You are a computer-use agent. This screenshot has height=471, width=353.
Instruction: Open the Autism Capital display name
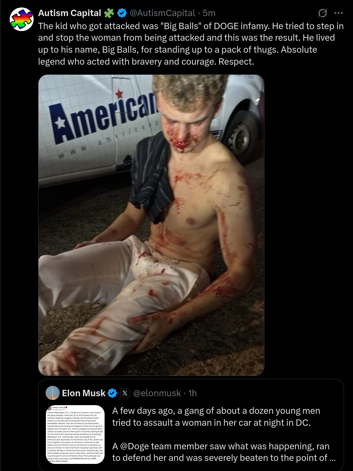69,13
